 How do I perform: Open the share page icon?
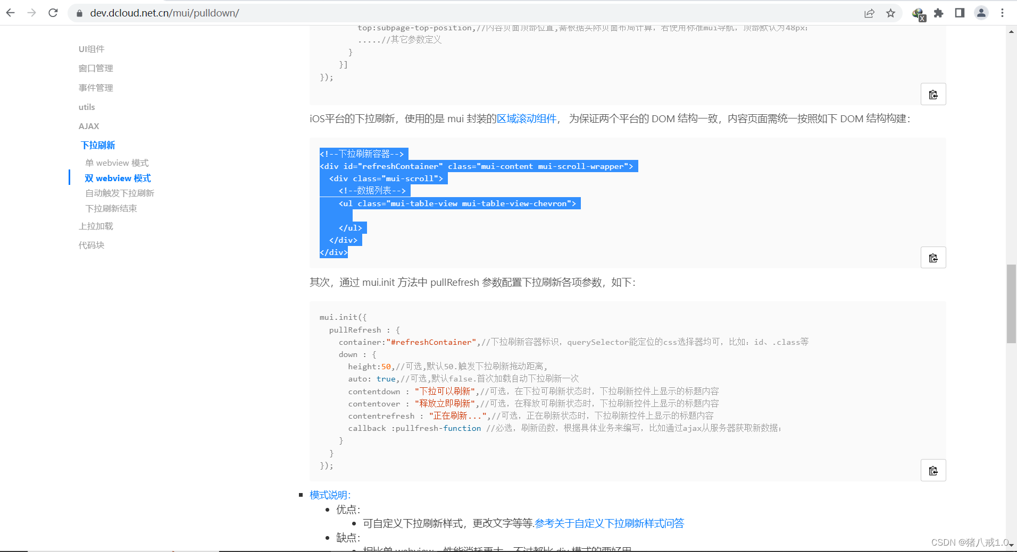coord(869,13)
